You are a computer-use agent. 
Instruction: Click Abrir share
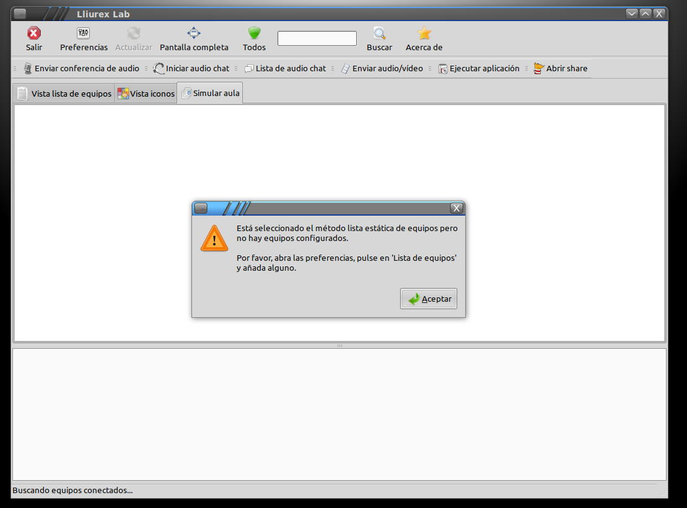click(561, 68)
